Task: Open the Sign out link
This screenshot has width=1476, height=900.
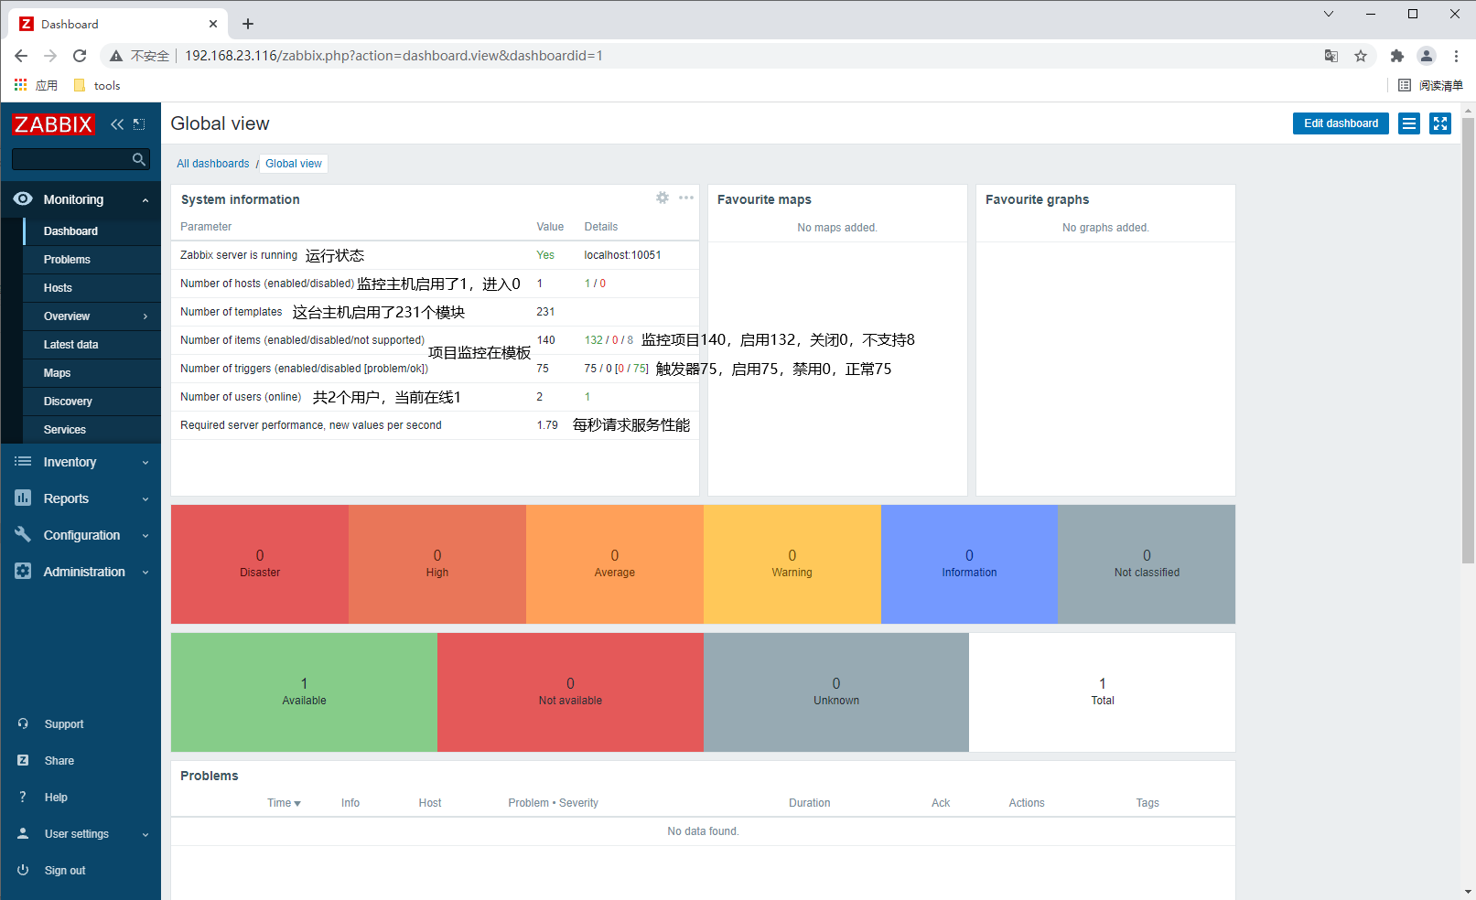Action: 65,871
